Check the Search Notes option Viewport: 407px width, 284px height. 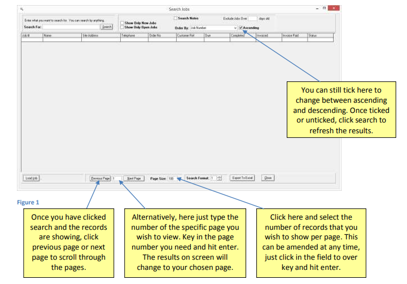point(176,18)
